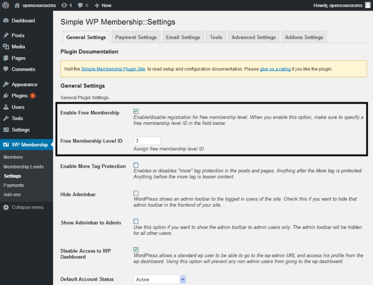
Task: Open Membership Levels submenu item
Action: pos(24,167)
